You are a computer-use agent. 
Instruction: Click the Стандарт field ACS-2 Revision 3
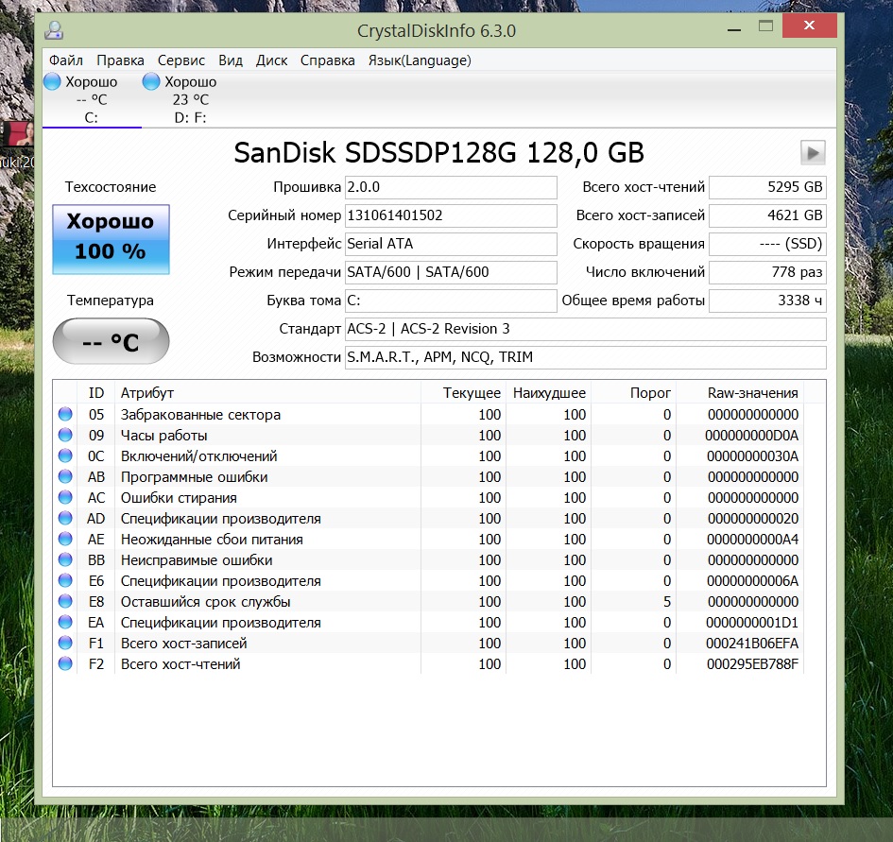click(x=586, y=329)
